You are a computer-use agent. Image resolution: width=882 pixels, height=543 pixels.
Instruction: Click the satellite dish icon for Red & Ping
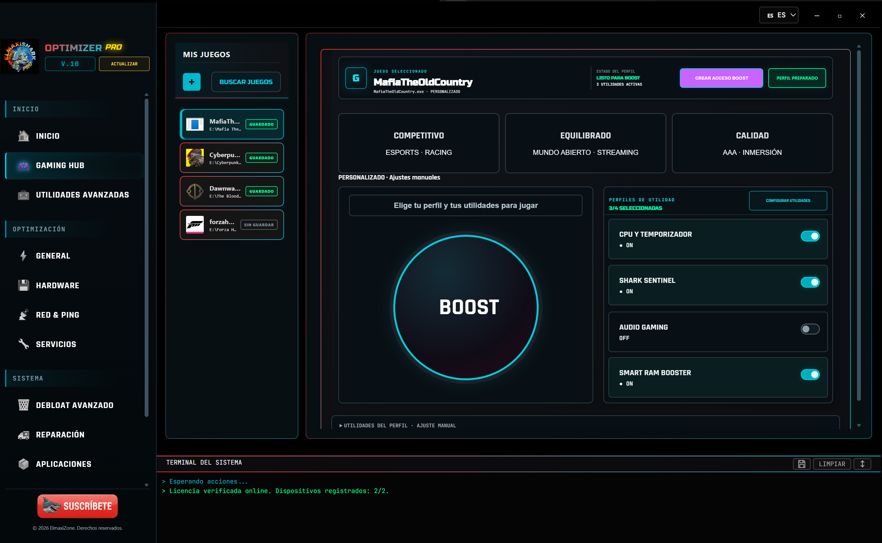click(x=24, y=314)
